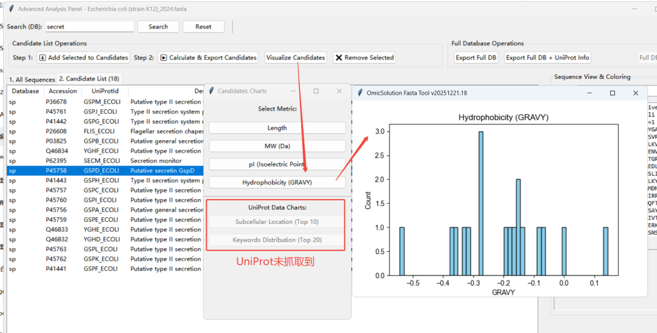Switch to the All Sequences tab
657x333 pixels.
coord(32,79)
